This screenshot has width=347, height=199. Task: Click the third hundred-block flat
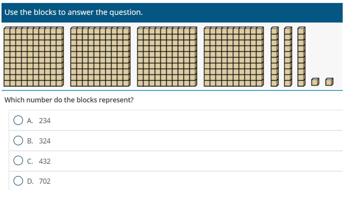click(x=167, y=57)
